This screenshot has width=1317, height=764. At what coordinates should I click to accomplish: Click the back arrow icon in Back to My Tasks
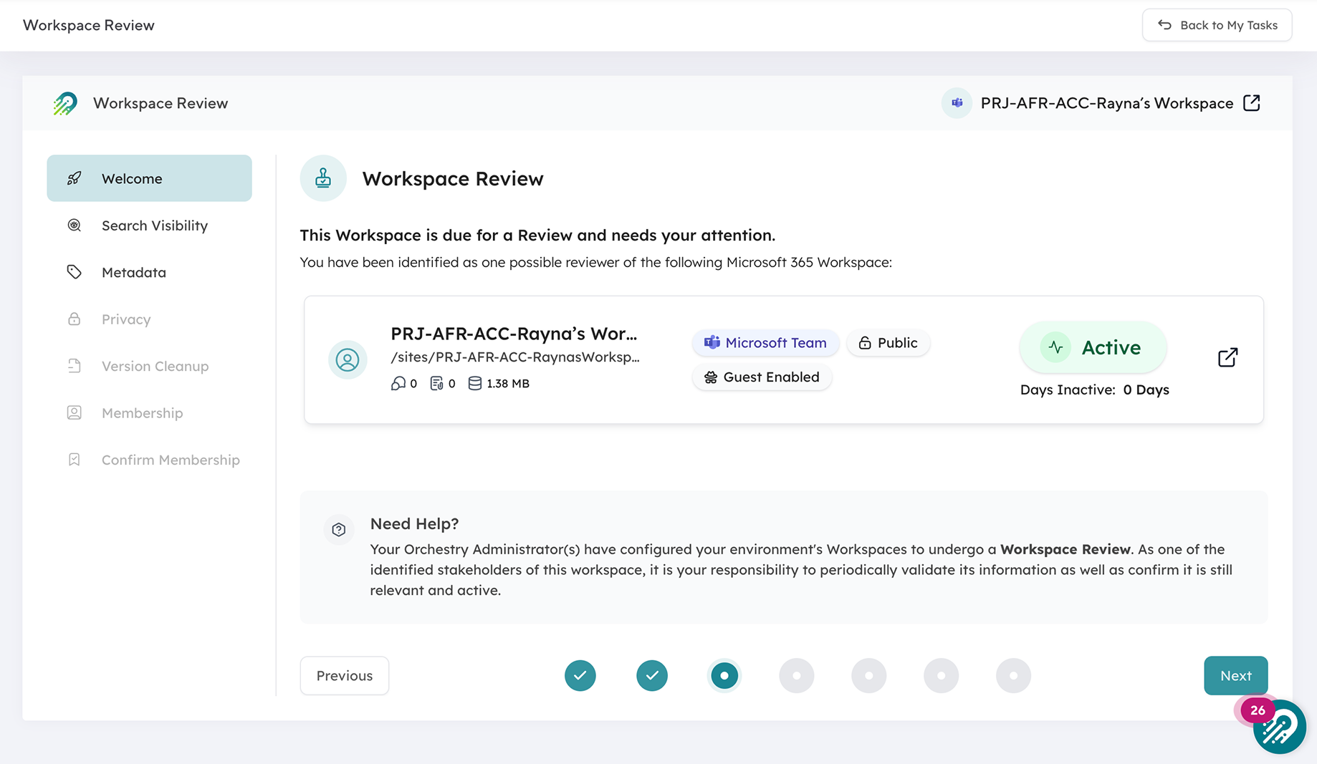tap(1164, 25)
